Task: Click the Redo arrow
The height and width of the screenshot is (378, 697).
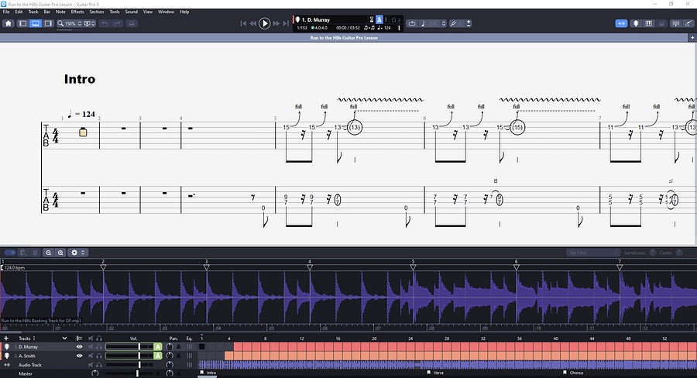Action: (x=118, y=23)
